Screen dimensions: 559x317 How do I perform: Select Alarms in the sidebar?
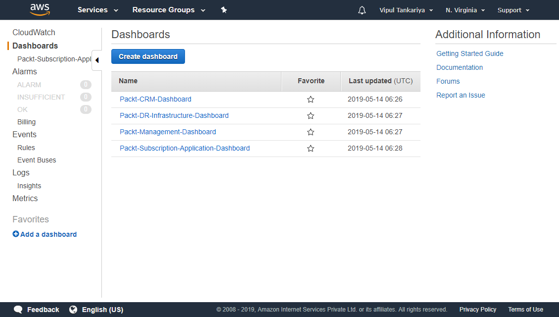click(x=25, y=72)
